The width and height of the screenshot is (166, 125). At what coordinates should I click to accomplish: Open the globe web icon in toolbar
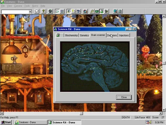50,11
